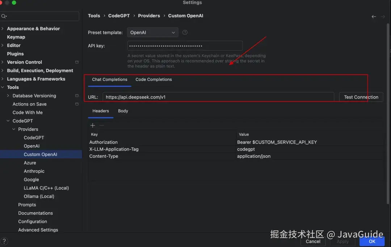Click the green window zoom button
The height and width of the screenshot is (247, 391).
tap(14, 3)
